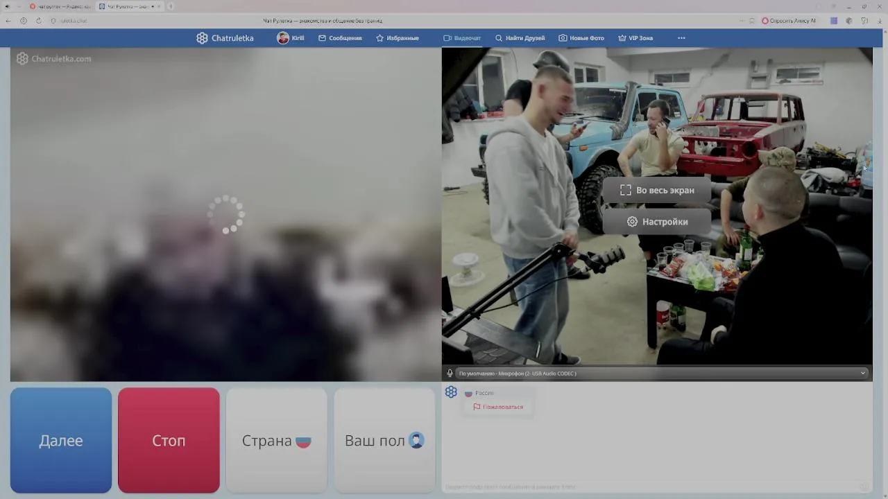Image resolution: width=888 pixels, height=499 pixels.
Task: Open the Kirill profile avatar
Action: pos(283,38)
